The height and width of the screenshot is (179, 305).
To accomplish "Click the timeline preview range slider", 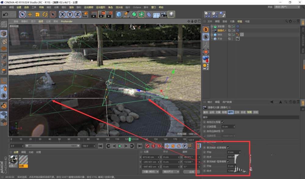I will coord(52,146).
